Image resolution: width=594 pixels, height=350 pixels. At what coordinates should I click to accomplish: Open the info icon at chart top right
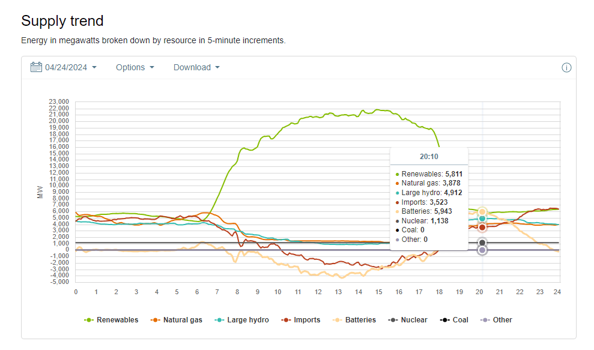point(566,67)
